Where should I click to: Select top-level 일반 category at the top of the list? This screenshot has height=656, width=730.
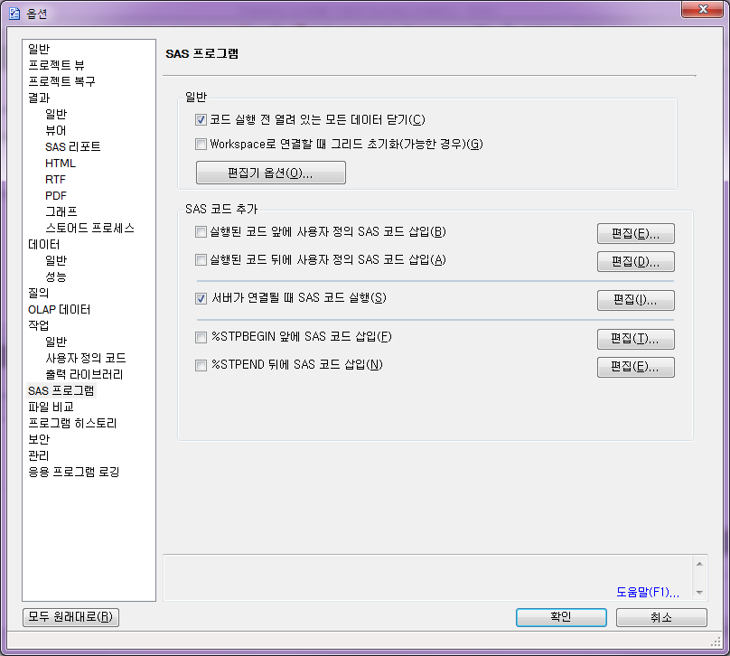tap(39, 49)
